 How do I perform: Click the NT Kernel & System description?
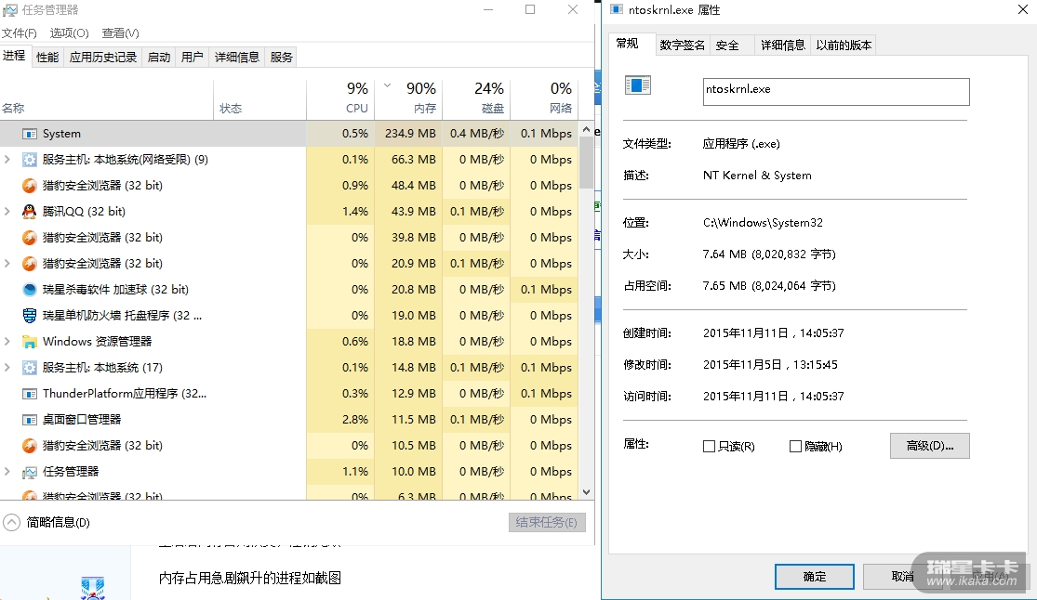757,176
